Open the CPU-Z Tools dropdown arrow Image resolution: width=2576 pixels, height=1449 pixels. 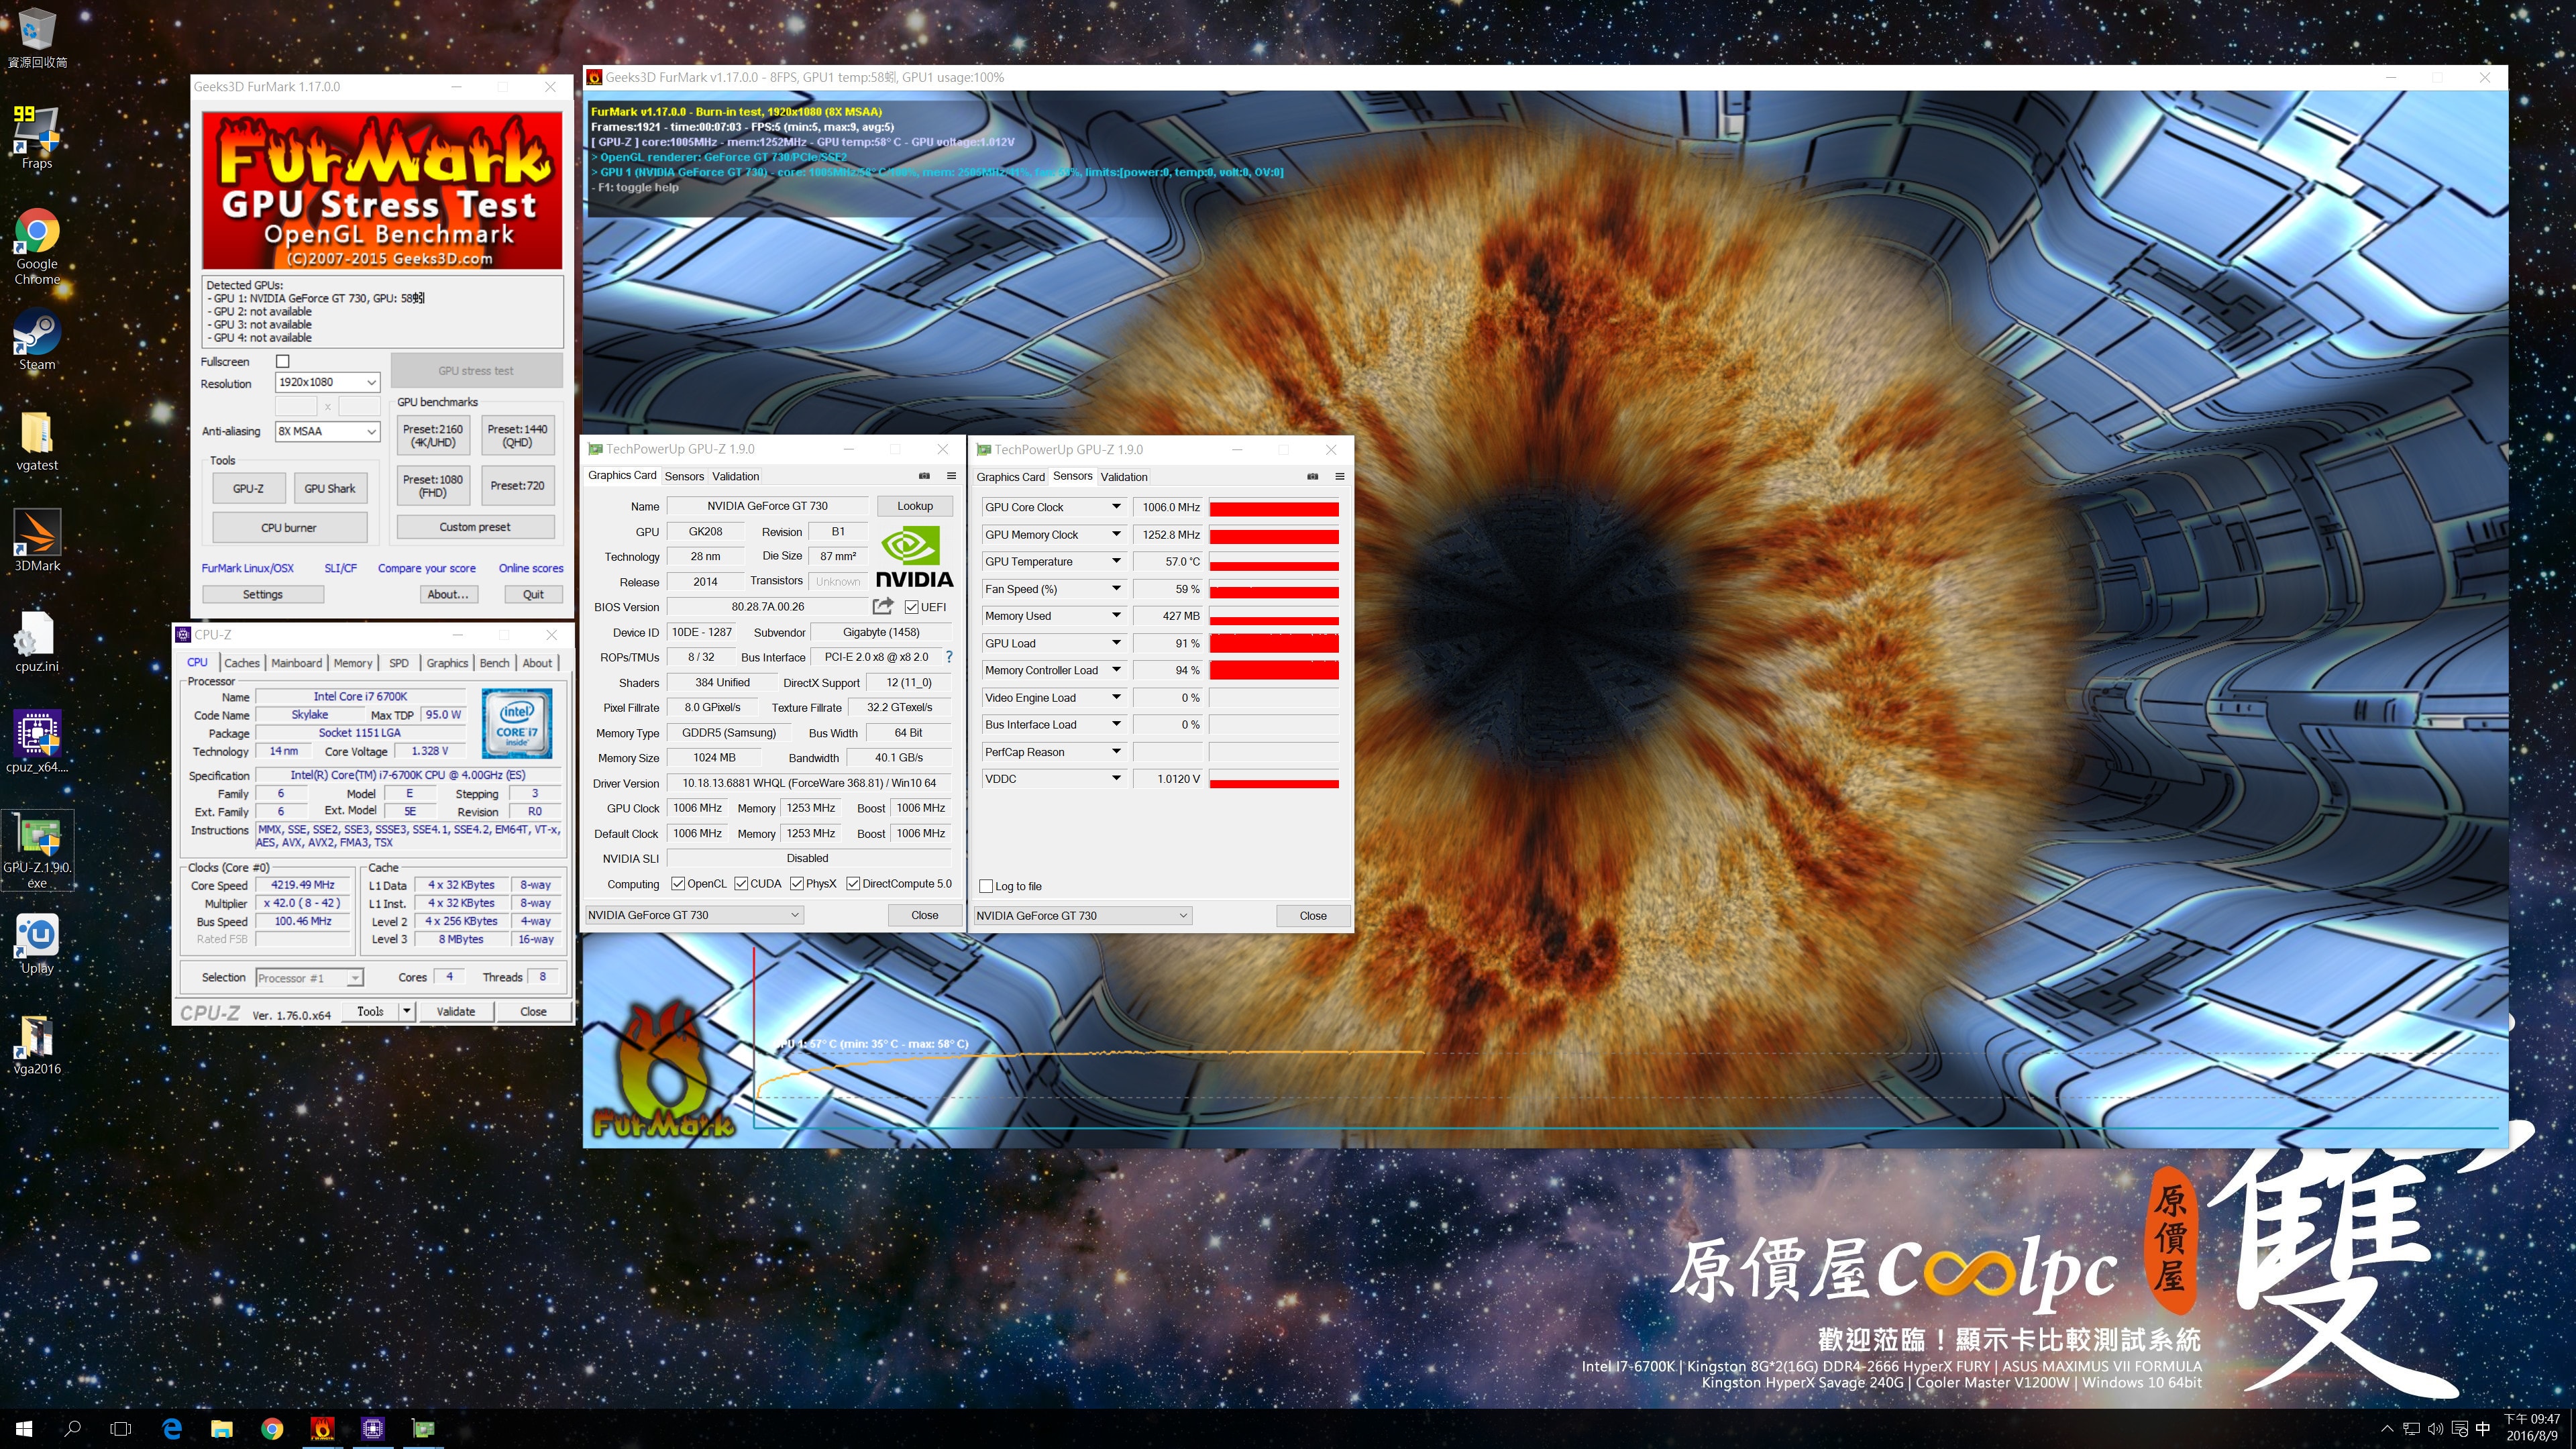point(406,1012)
